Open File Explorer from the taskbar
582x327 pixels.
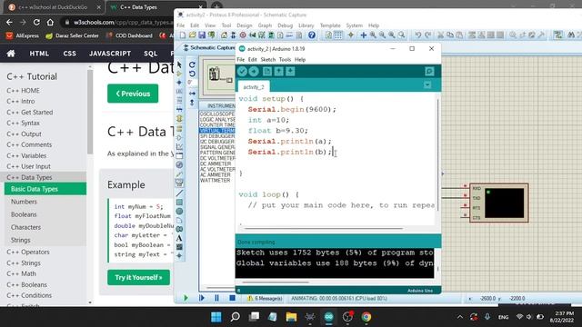point(291,317)
